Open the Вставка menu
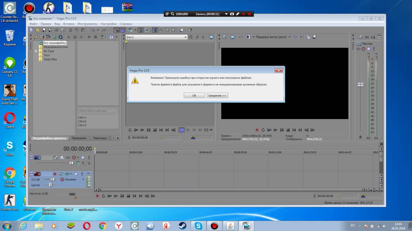 (69, 24)
